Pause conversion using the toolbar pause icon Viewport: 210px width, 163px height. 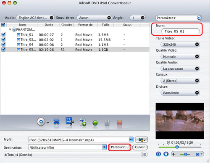[x=107, y=123]
